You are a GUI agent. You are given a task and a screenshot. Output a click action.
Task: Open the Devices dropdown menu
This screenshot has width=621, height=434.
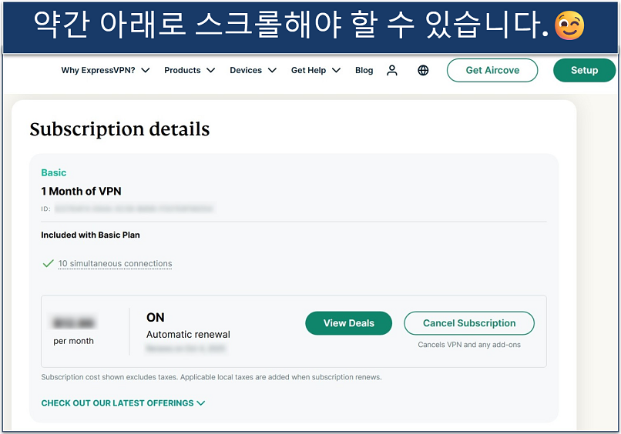(x=252, y=70)
